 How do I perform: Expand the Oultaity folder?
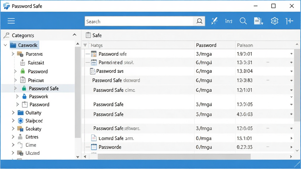(x=13, y=112)
